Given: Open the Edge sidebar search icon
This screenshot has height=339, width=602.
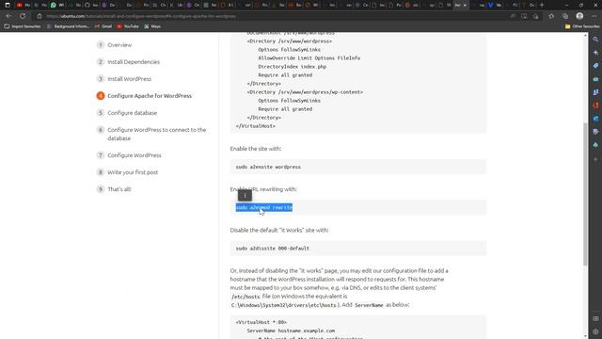Looking at the screenshot, I should click(x=595, y=40).
